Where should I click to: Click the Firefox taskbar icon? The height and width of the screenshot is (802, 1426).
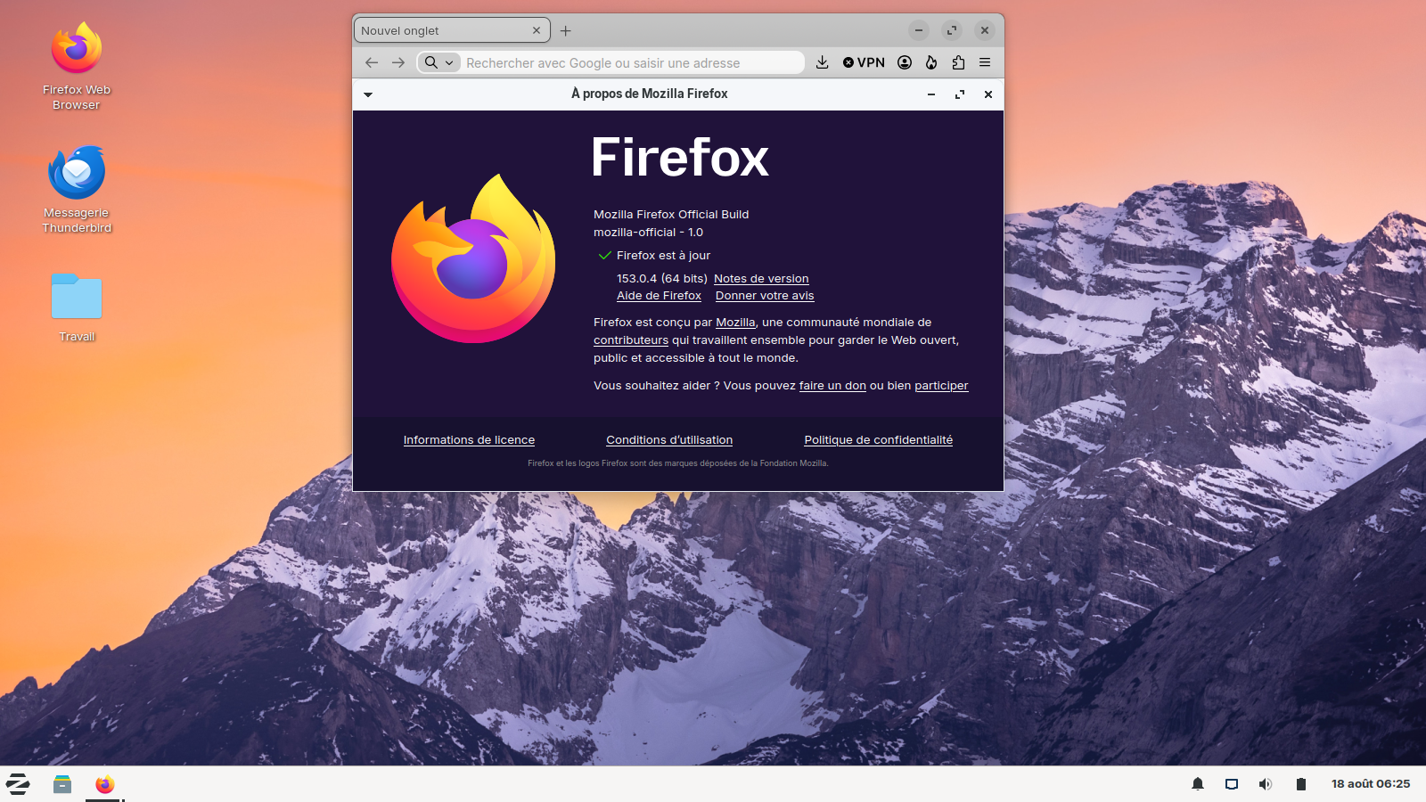click(x=105, y=784)
